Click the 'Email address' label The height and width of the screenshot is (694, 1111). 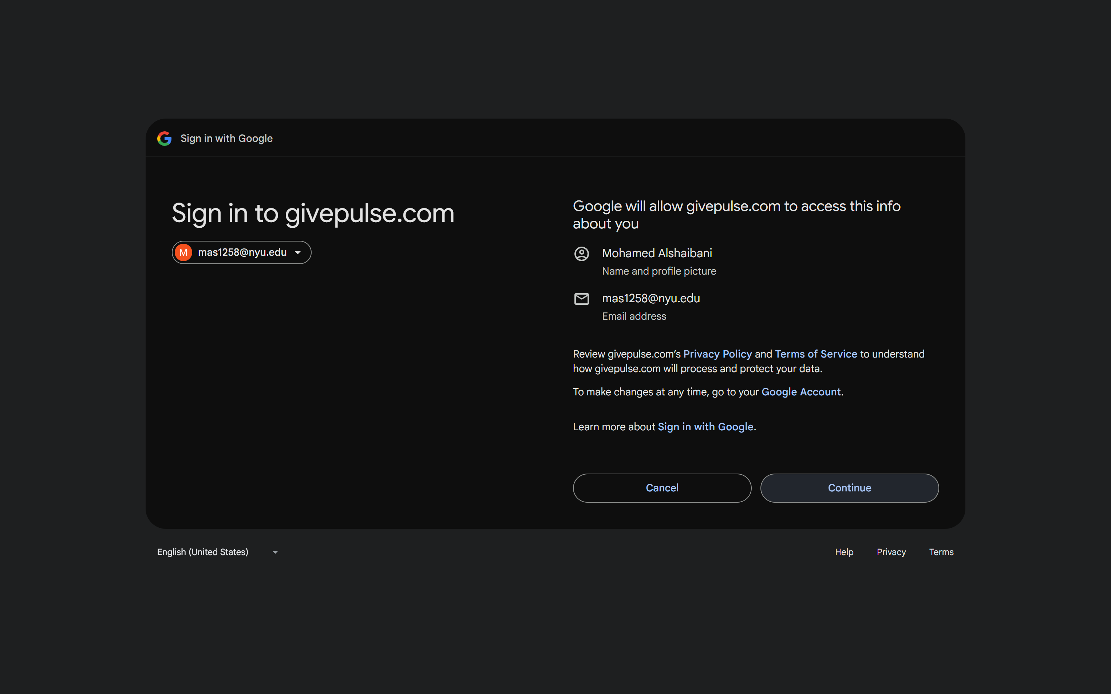tap(634, 316)
